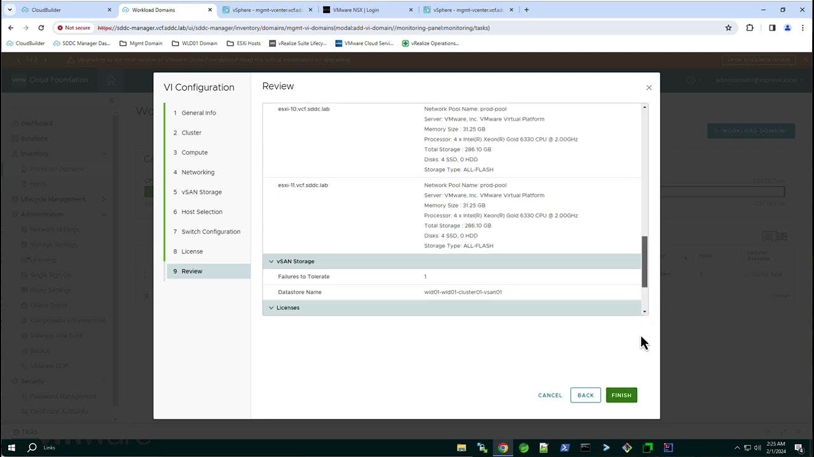Open Switch Configuration wizard step
814x457 pixels.
(210, 232)
